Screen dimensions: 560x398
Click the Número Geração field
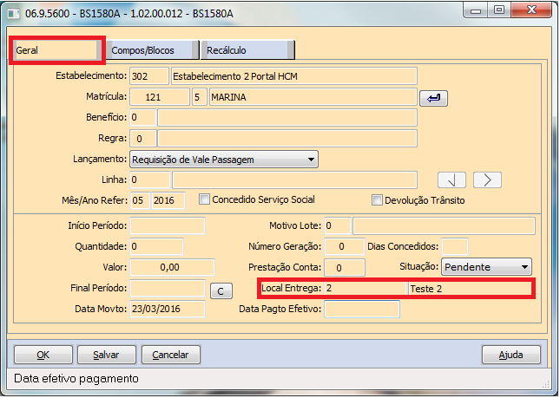(345, 246)
